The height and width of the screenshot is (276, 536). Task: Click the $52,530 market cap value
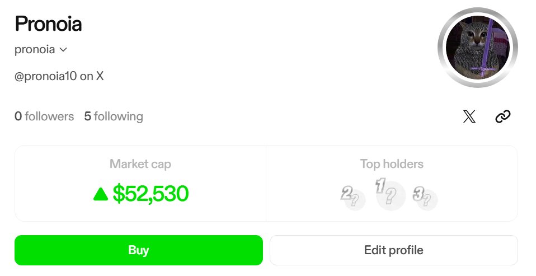pyautogui.click(x=151, y=194)
